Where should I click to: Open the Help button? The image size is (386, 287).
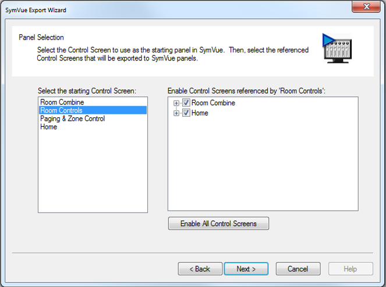(x=350, y=269)
